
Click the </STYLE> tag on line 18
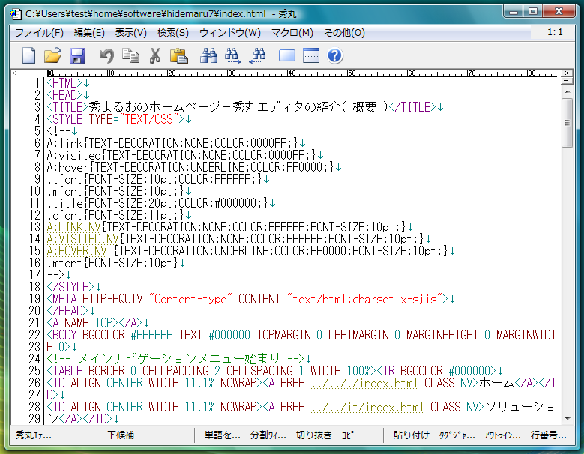pos(70,287)
